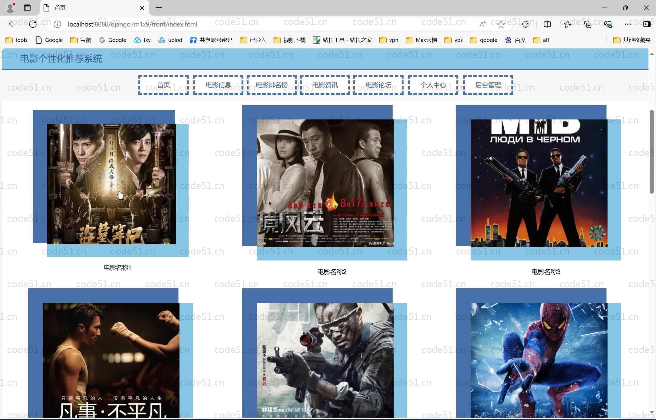This screenshot has height=420, width=656.
Task: Reload the page with refresh icon
Action: point(33,24)
